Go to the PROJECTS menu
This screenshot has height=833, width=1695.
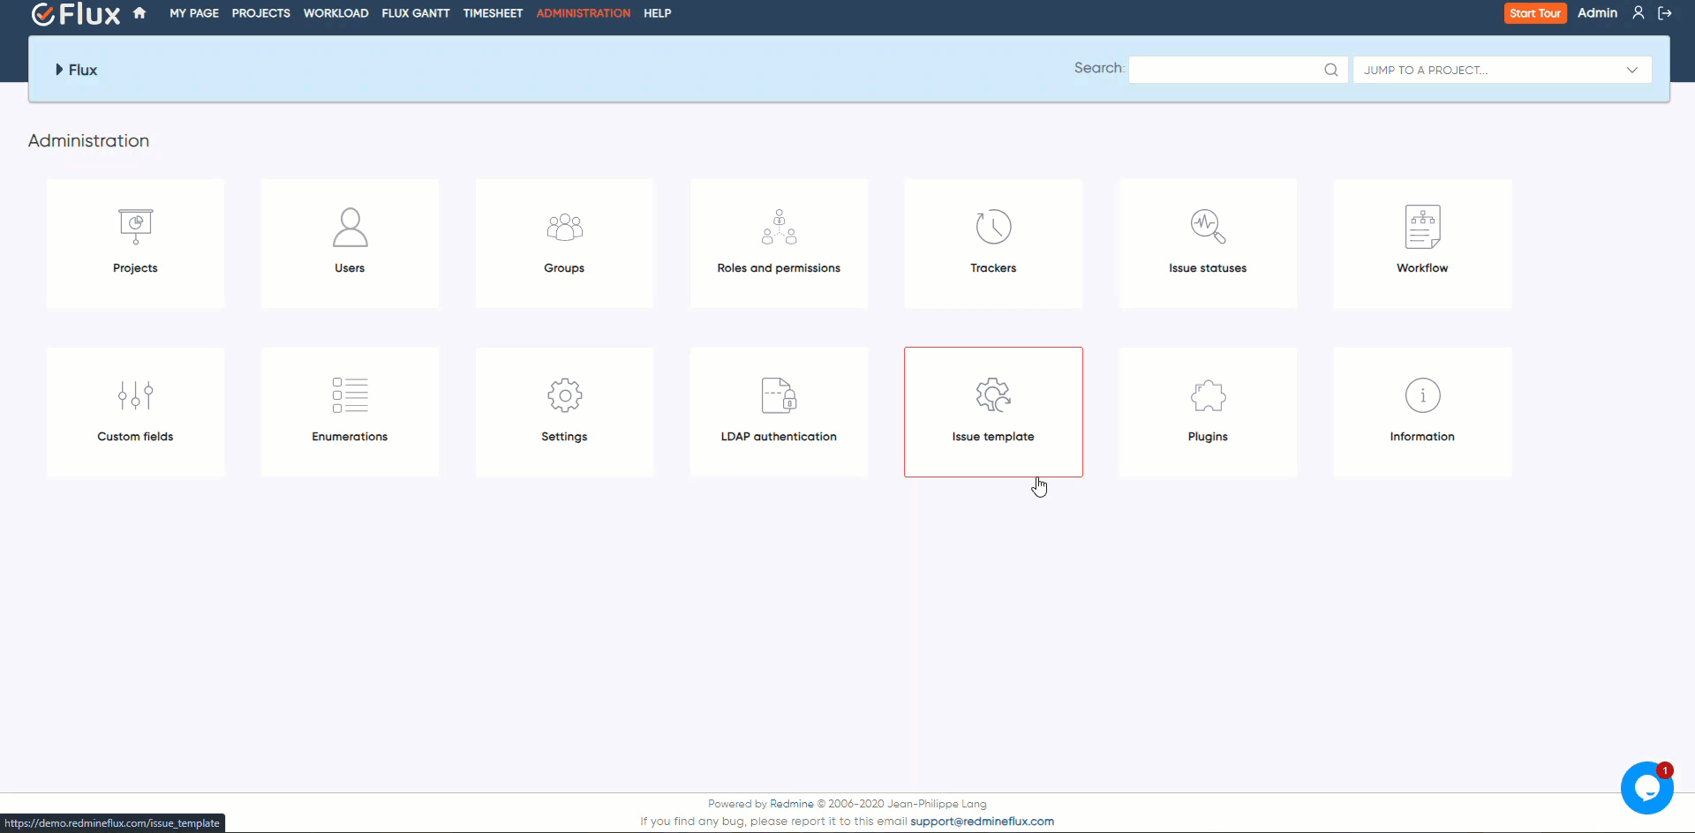click(x=260, y=13)
